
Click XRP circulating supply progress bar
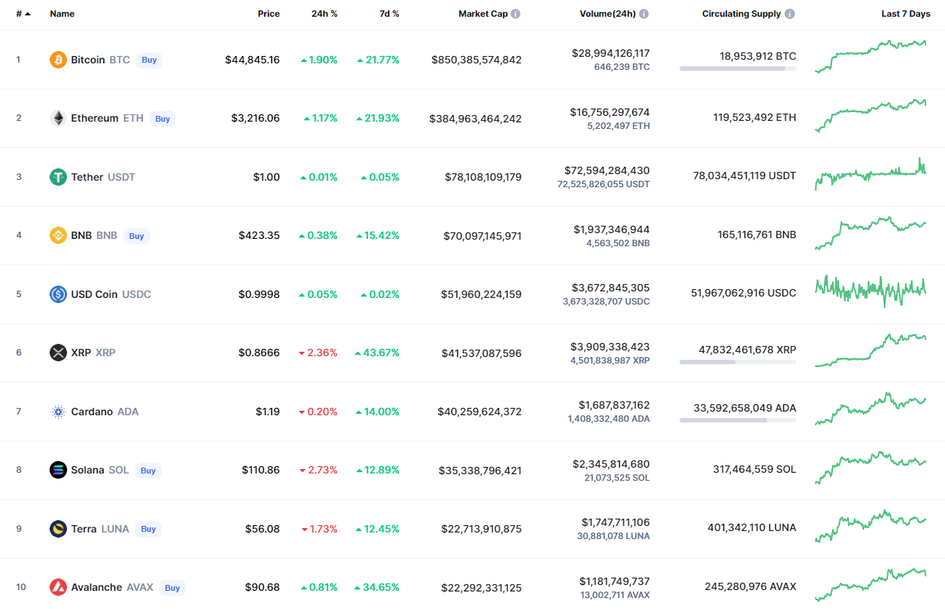[x=738, y=362]
